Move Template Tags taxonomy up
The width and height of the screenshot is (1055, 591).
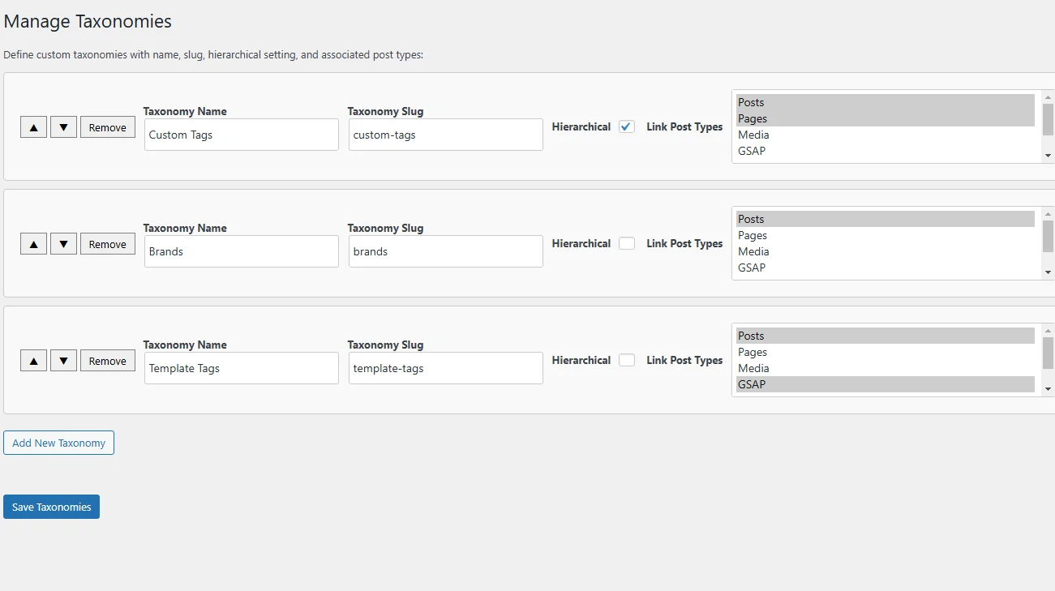click(33, 361)
